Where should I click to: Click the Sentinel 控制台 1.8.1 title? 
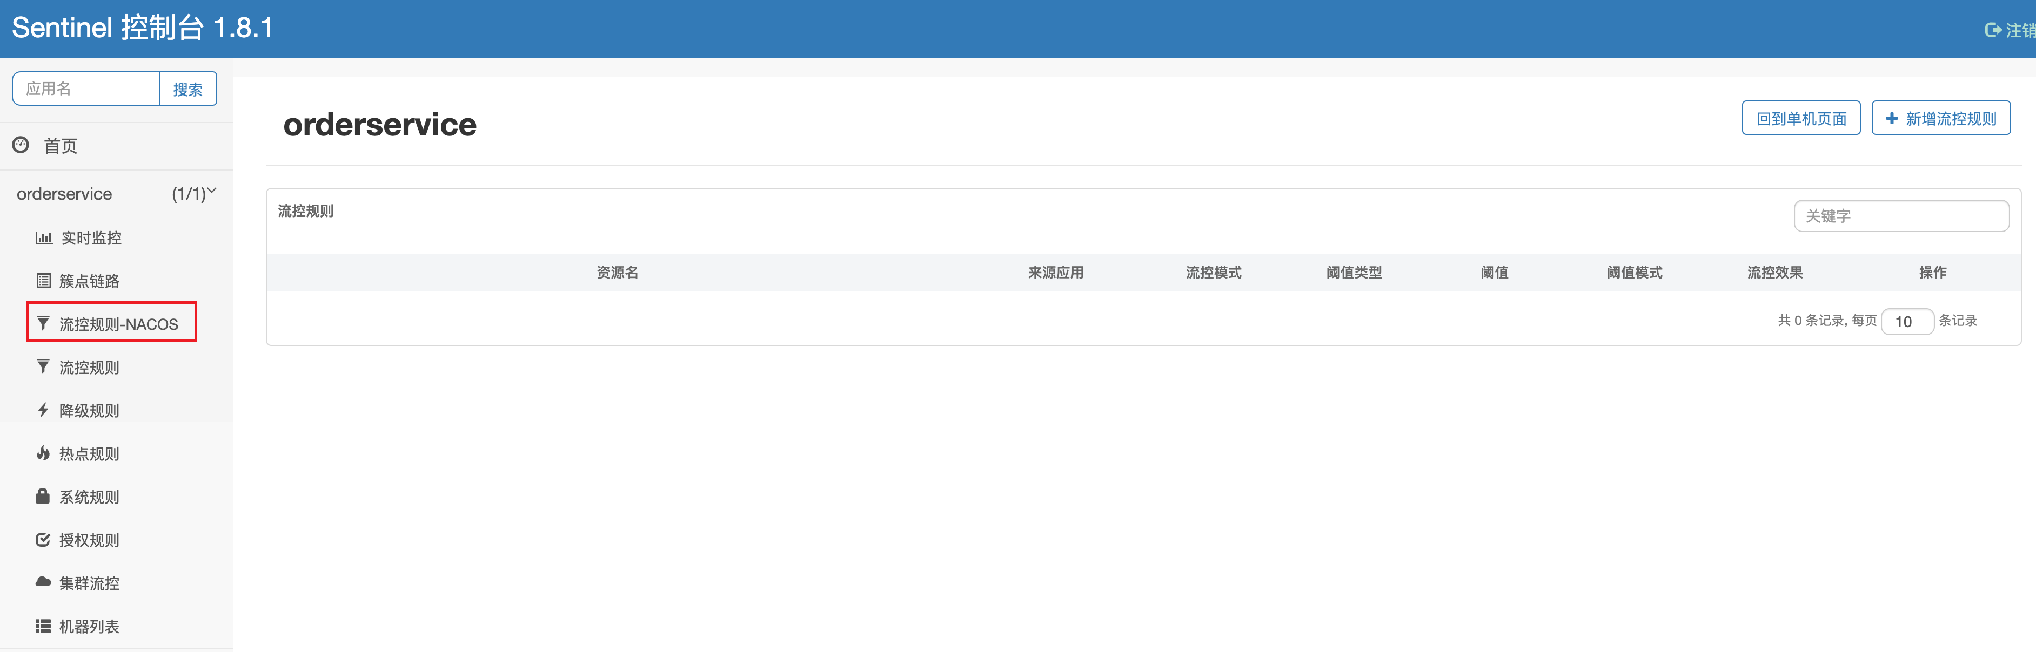pos(142,28)
